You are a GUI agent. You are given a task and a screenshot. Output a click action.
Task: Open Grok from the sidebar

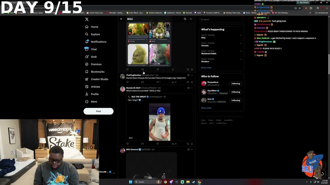pyautogui.click(x=91, y=57)
